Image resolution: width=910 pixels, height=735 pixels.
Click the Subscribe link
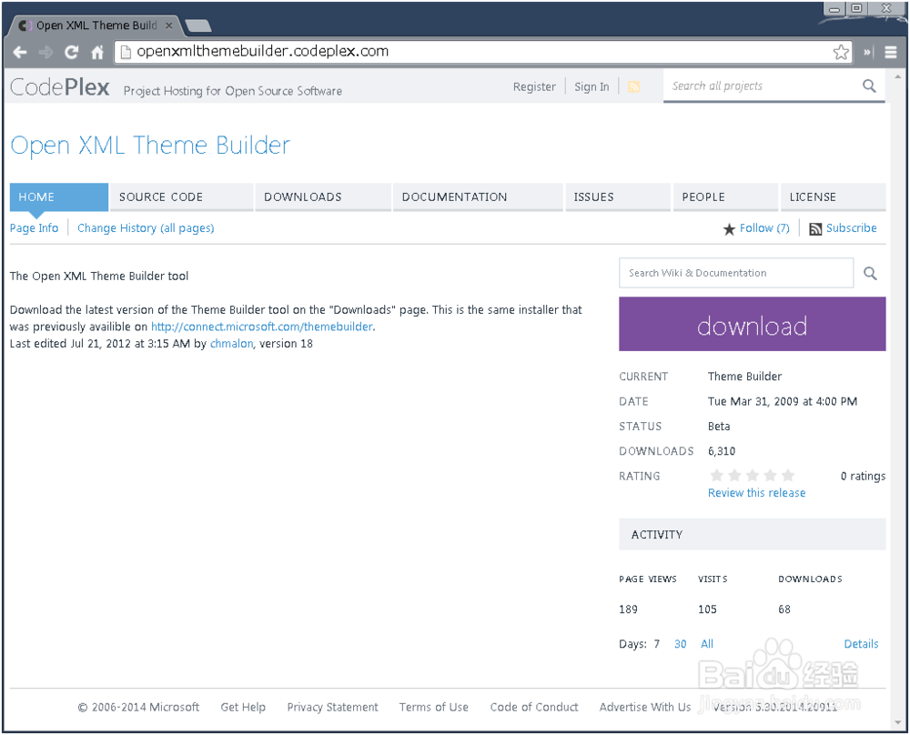852,228
